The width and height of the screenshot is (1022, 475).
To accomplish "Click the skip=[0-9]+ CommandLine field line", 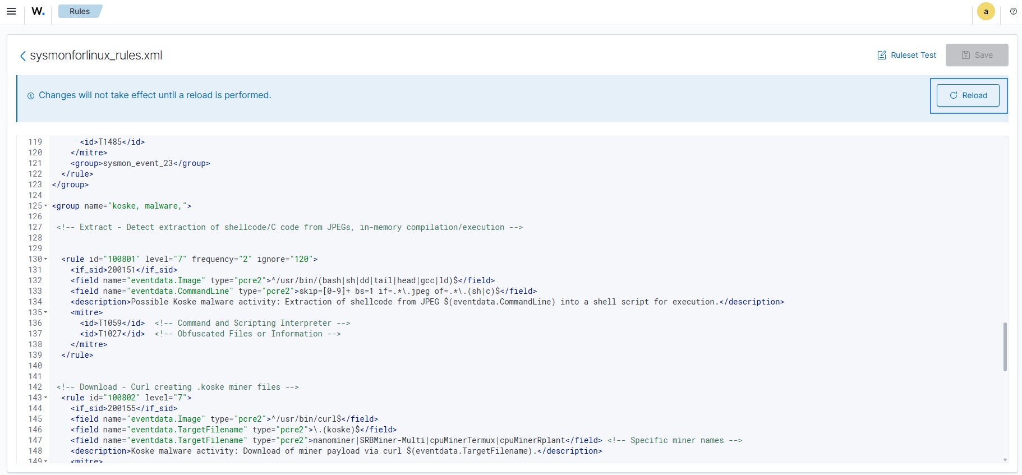I will [x=303, y=291].
